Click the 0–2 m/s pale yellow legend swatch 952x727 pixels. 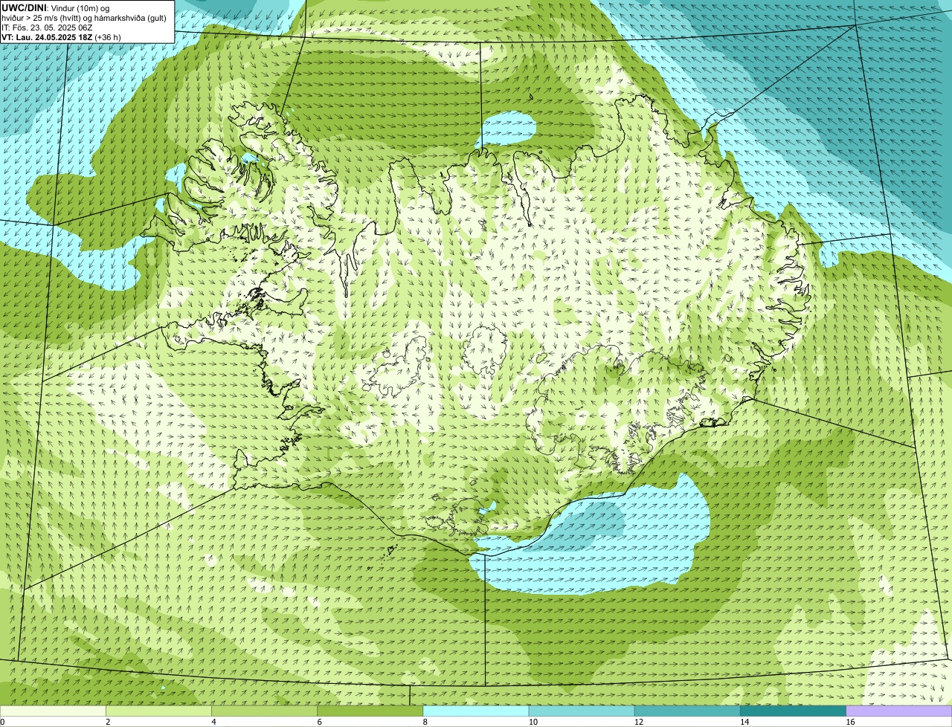coord(54,711)
